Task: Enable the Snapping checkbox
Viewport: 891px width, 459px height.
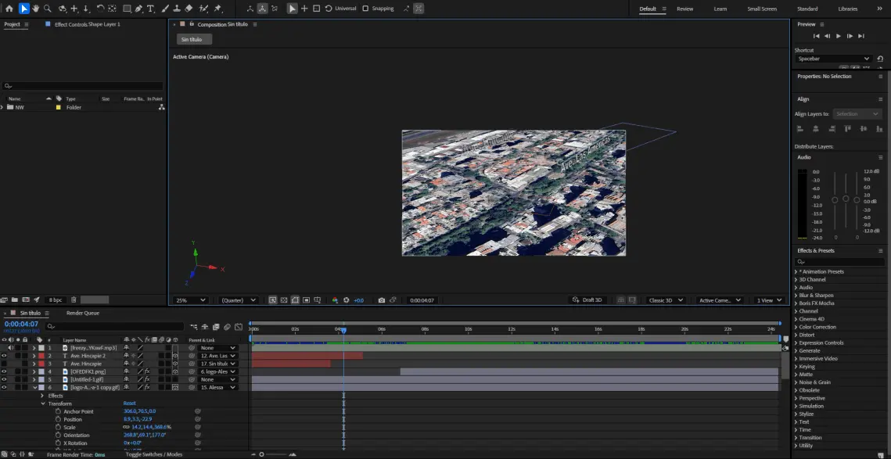Action: click(x=365, y=9)
